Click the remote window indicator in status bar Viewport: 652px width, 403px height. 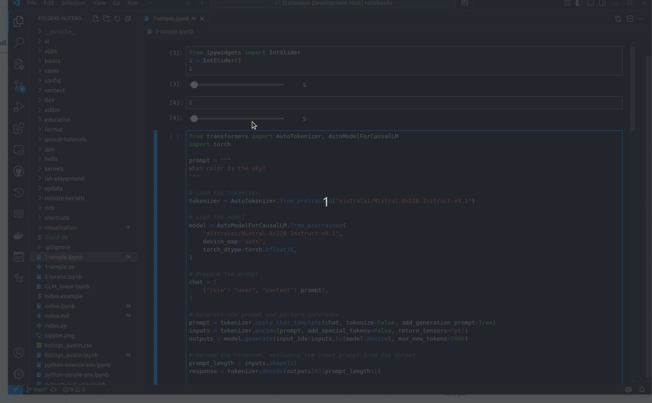point(16,390)
